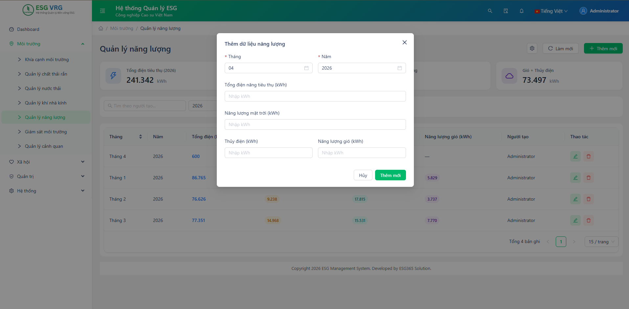The width and height of the screenshot is (629, 309).
Task: Edit the Tháng 2 row
Action: click(575, 199)
